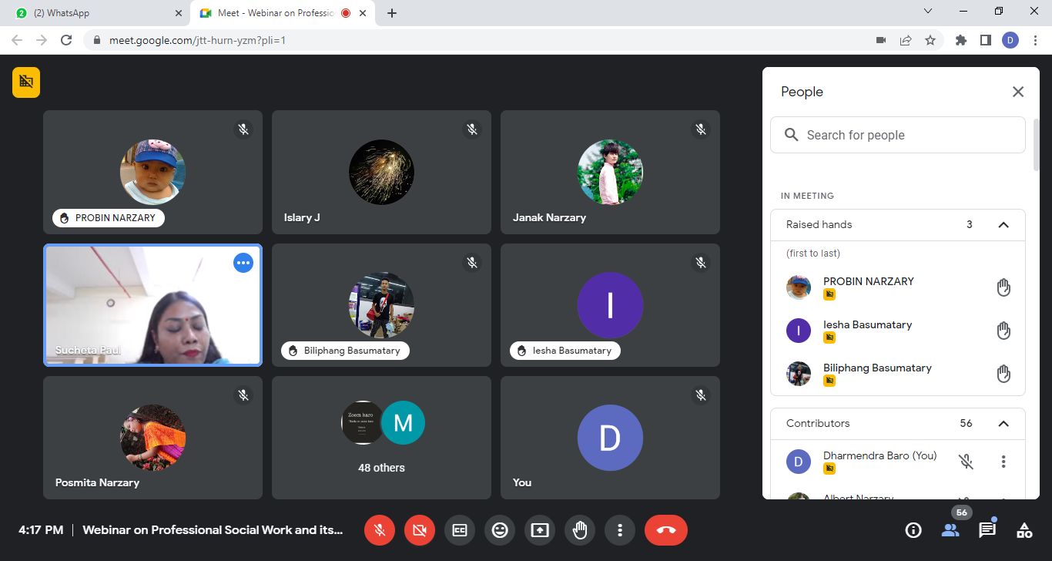Click Iesha Basumatary tile muted mic icon
Screen dimensions: 1052x561
click(x=701, y=263)
